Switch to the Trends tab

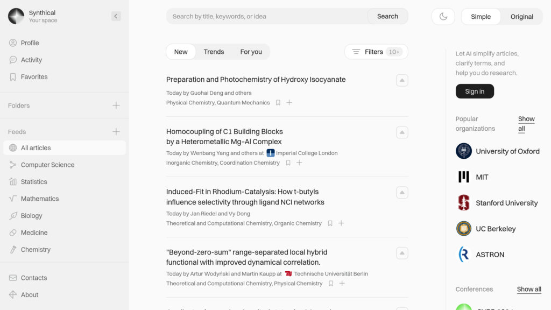pos(214,52)
